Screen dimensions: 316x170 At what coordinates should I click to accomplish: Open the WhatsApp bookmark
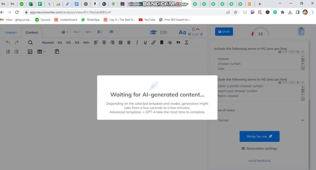click(x=90, y=20)
